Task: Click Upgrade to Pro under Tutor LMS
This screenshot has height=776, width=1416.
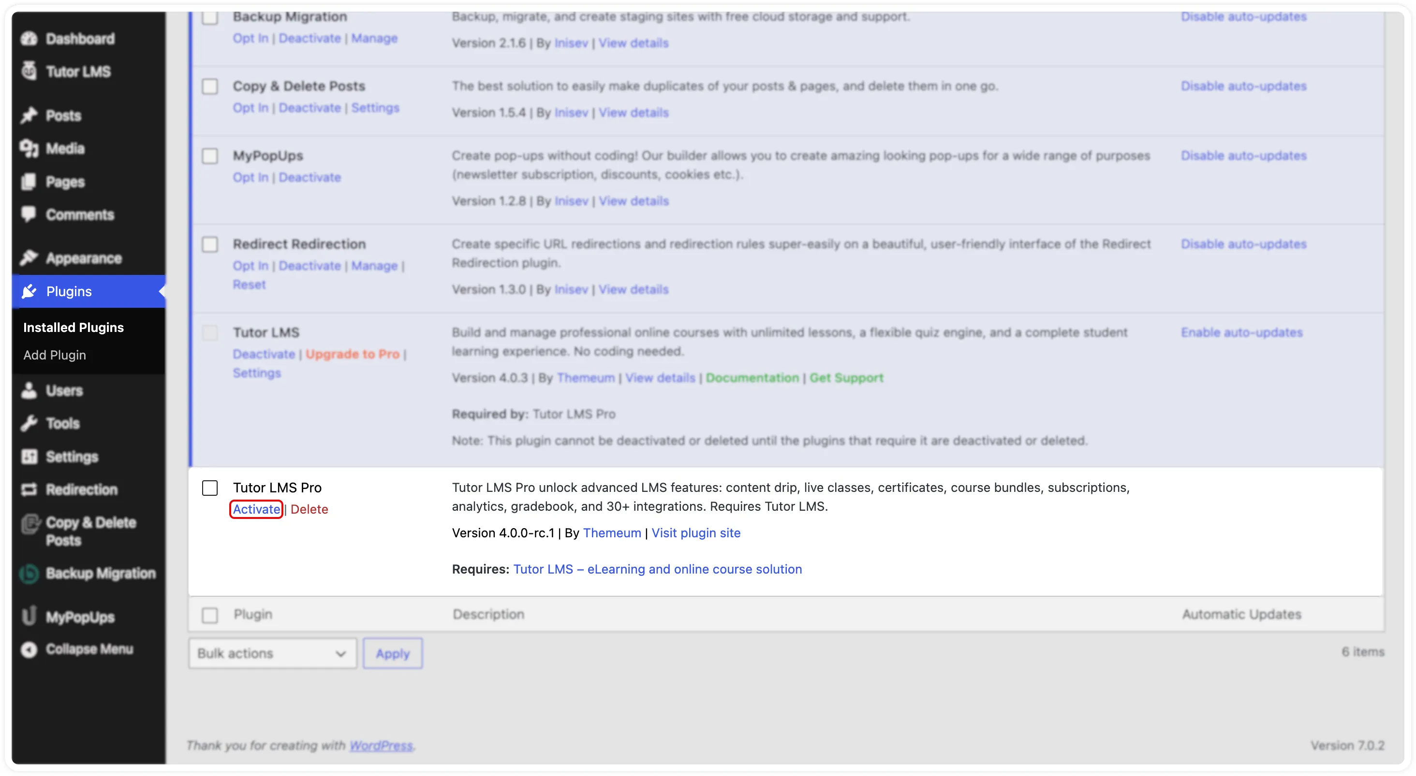Action: click(353, 354)
